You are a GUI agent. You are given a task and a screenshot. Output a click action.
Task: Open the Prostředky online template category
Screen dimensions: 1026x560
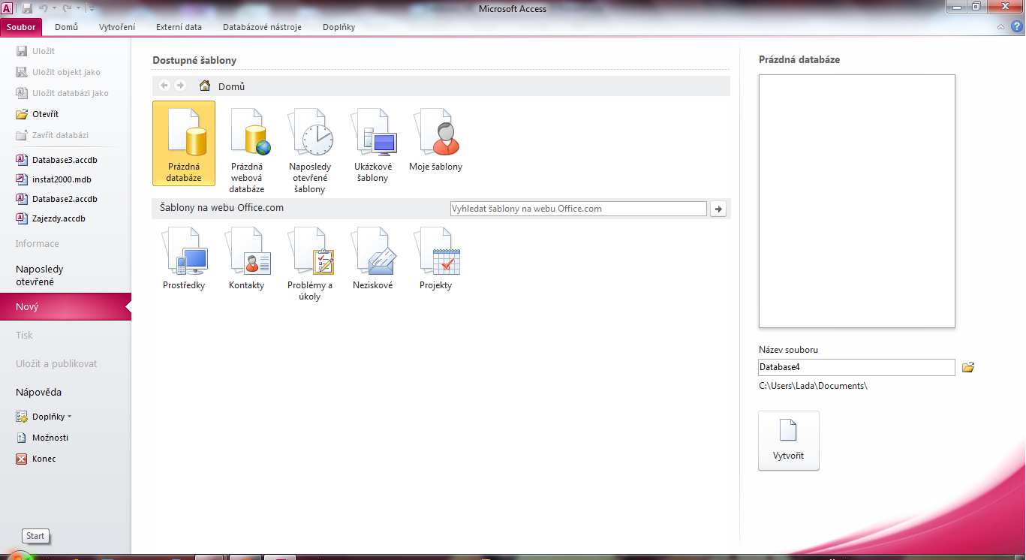(x=184, y=258)
